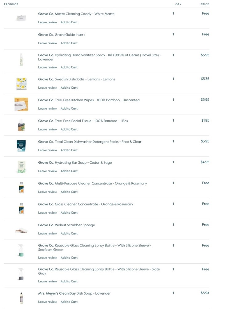Open the Hydrating Bar Soap thumbnail
Viewport: 228px width, 314px height.
[21, 167]
